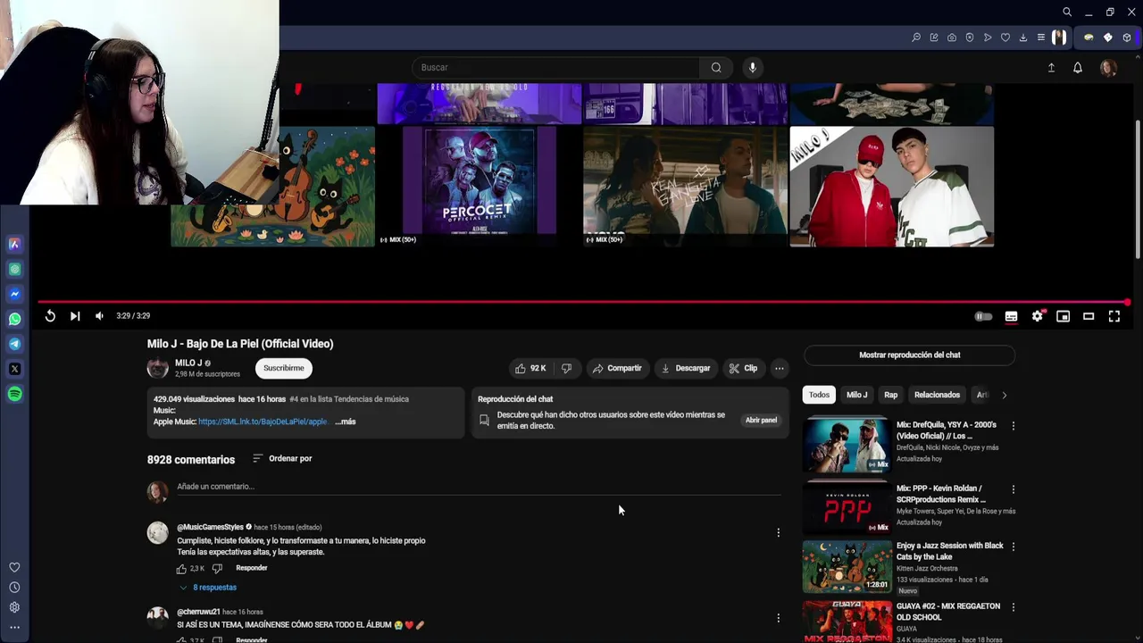Dislike the Milo J video
This screenshot has height=643, width=1143.
coord(566,368)
